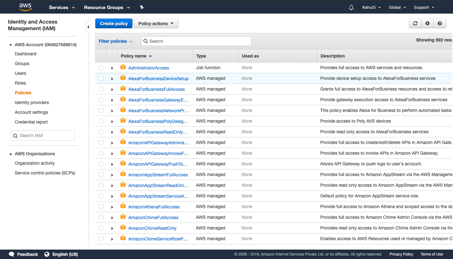Expand the AmazonAppStreamFullAccess policy row

click(112, 175)
